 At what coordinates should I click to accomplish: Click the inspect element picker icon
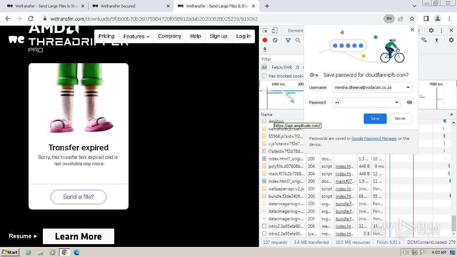(265, 31)
